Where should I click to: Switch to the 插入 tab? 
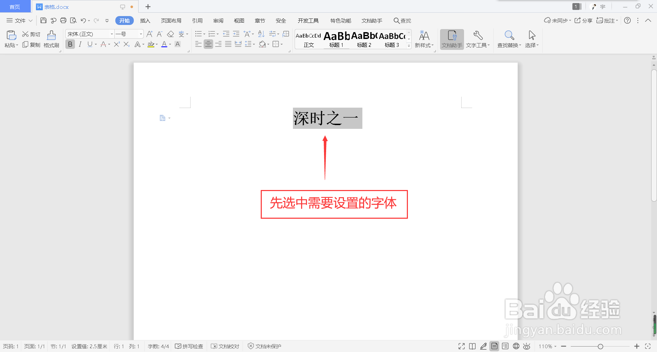pos(145,21)
